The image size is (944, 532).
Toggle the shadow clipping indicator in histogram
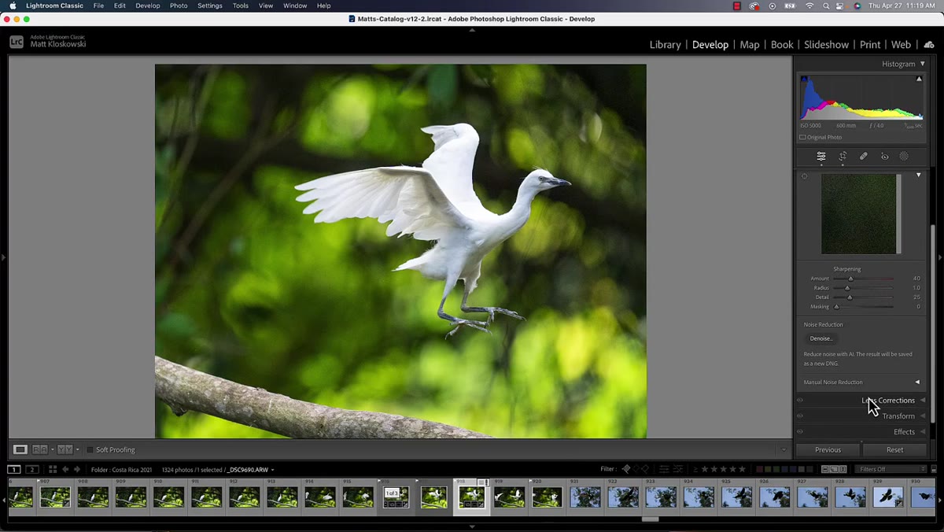803,79
